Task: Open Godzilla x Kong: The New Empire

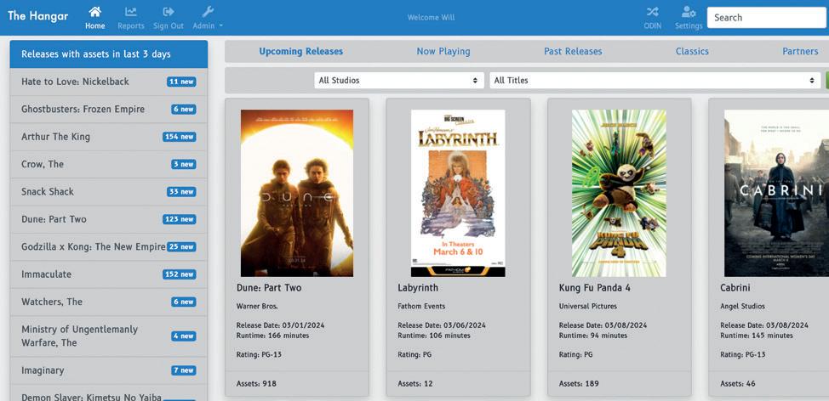Action: click(x=108, y=246)
